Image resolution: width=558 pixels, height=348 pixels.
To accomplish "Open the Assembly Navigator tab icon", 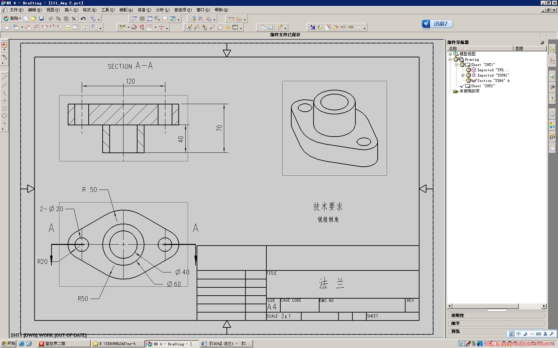I will (552, 50).
